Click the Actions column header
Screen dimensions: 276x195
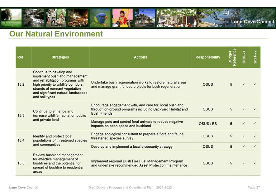(140, 57)
